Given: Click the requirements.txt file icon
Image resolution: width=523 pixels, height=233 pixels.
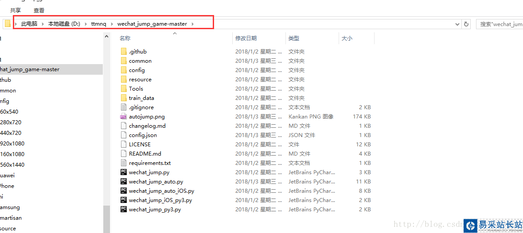Looking at the screenshot, I should click(124, 163).
